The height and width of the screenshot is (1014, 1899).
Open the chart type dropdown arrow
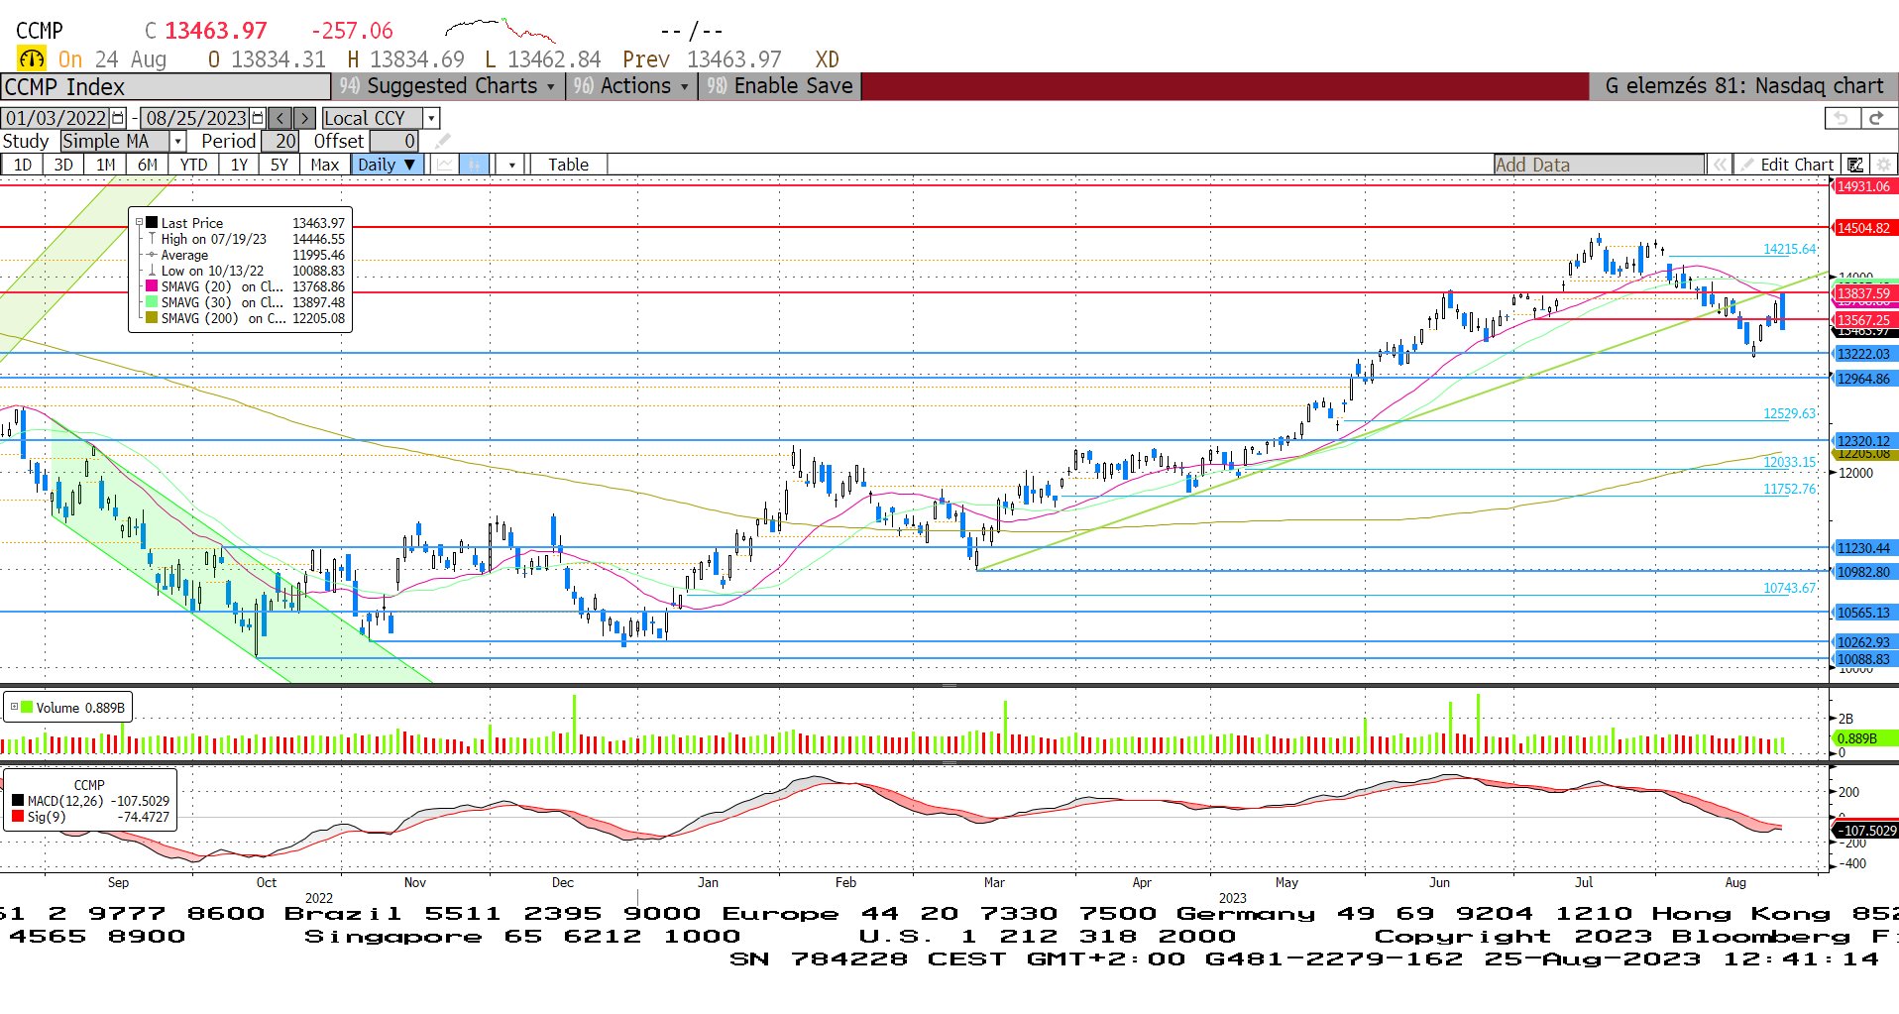click(x=511, y=165)
